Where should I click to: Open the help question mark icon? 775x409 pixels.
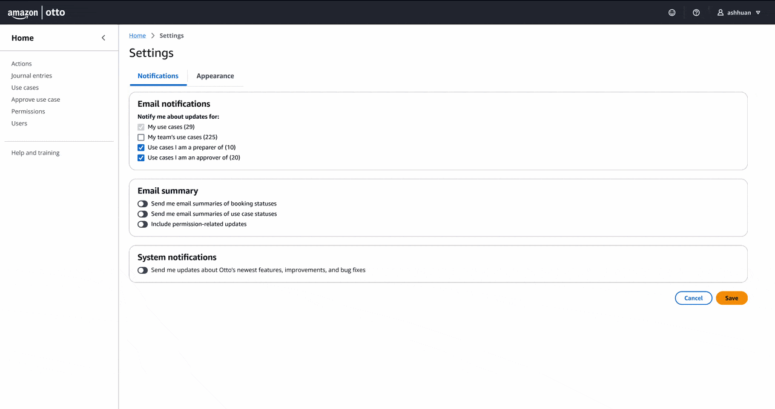pyautogui.click(x=696, y=12)
